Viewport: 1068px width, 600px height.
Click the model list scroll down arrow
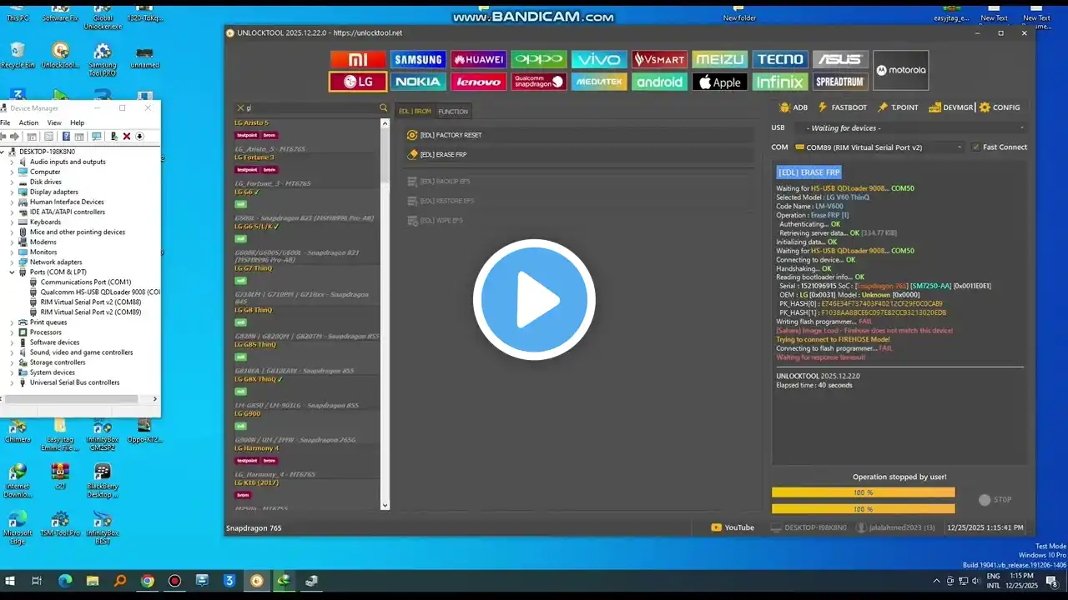click(385, 505)
